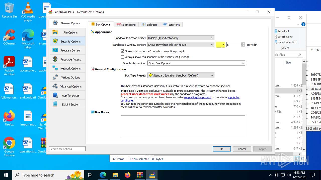Click Search for options field
321x180 pixels.
point(67,149)
